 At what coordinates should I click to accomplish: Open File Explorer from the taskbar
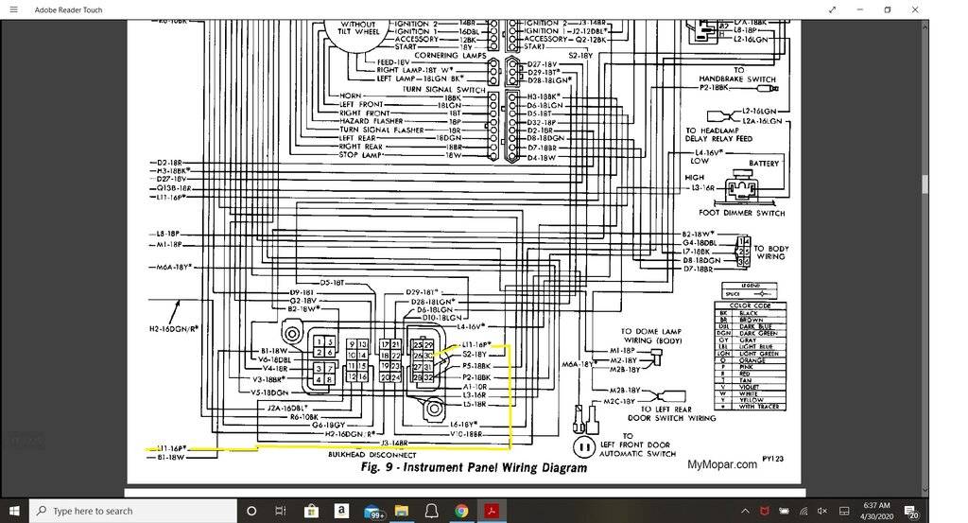coord(402,511)
